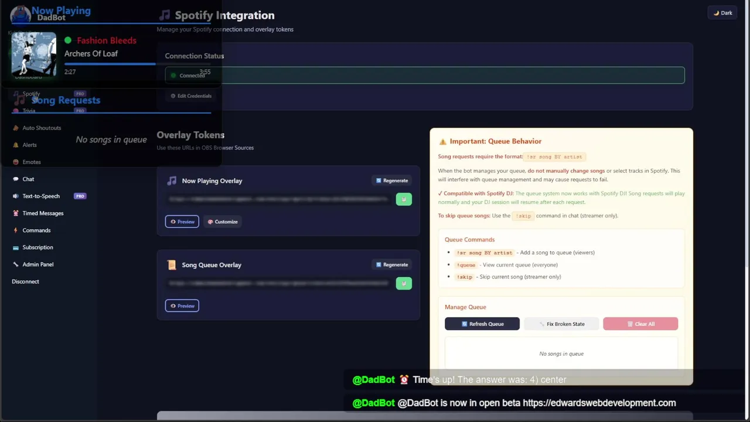The height and width of the screenshot is (422, 750).
Task: Click the '!queue' command text
Action: [466, 265]
